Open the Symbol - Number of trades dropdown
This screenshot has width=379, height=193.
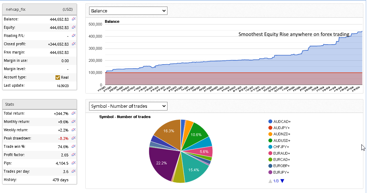coord(128,106)
